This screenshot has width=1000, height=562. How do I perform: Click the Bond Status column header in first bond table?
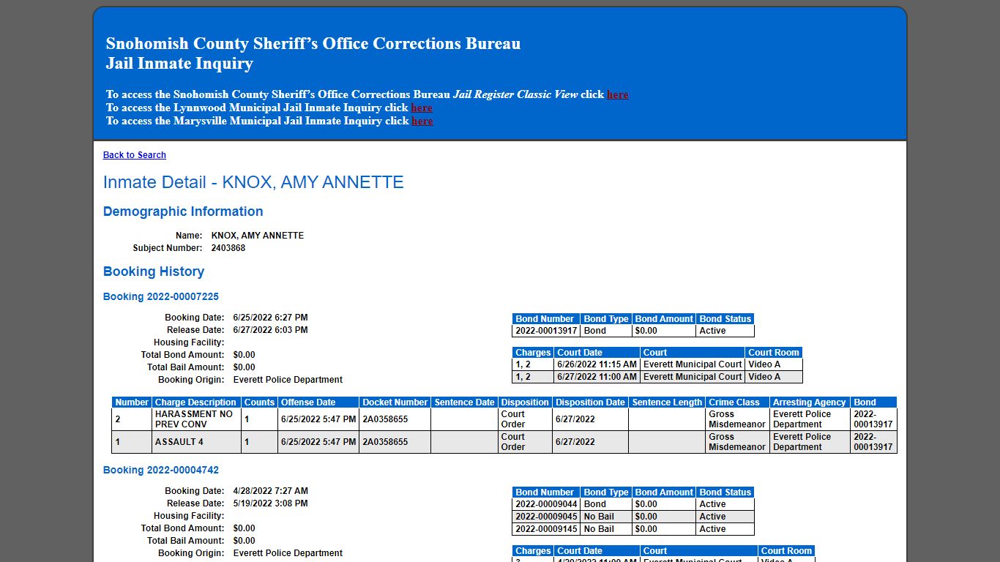click(x=725, y=319)
